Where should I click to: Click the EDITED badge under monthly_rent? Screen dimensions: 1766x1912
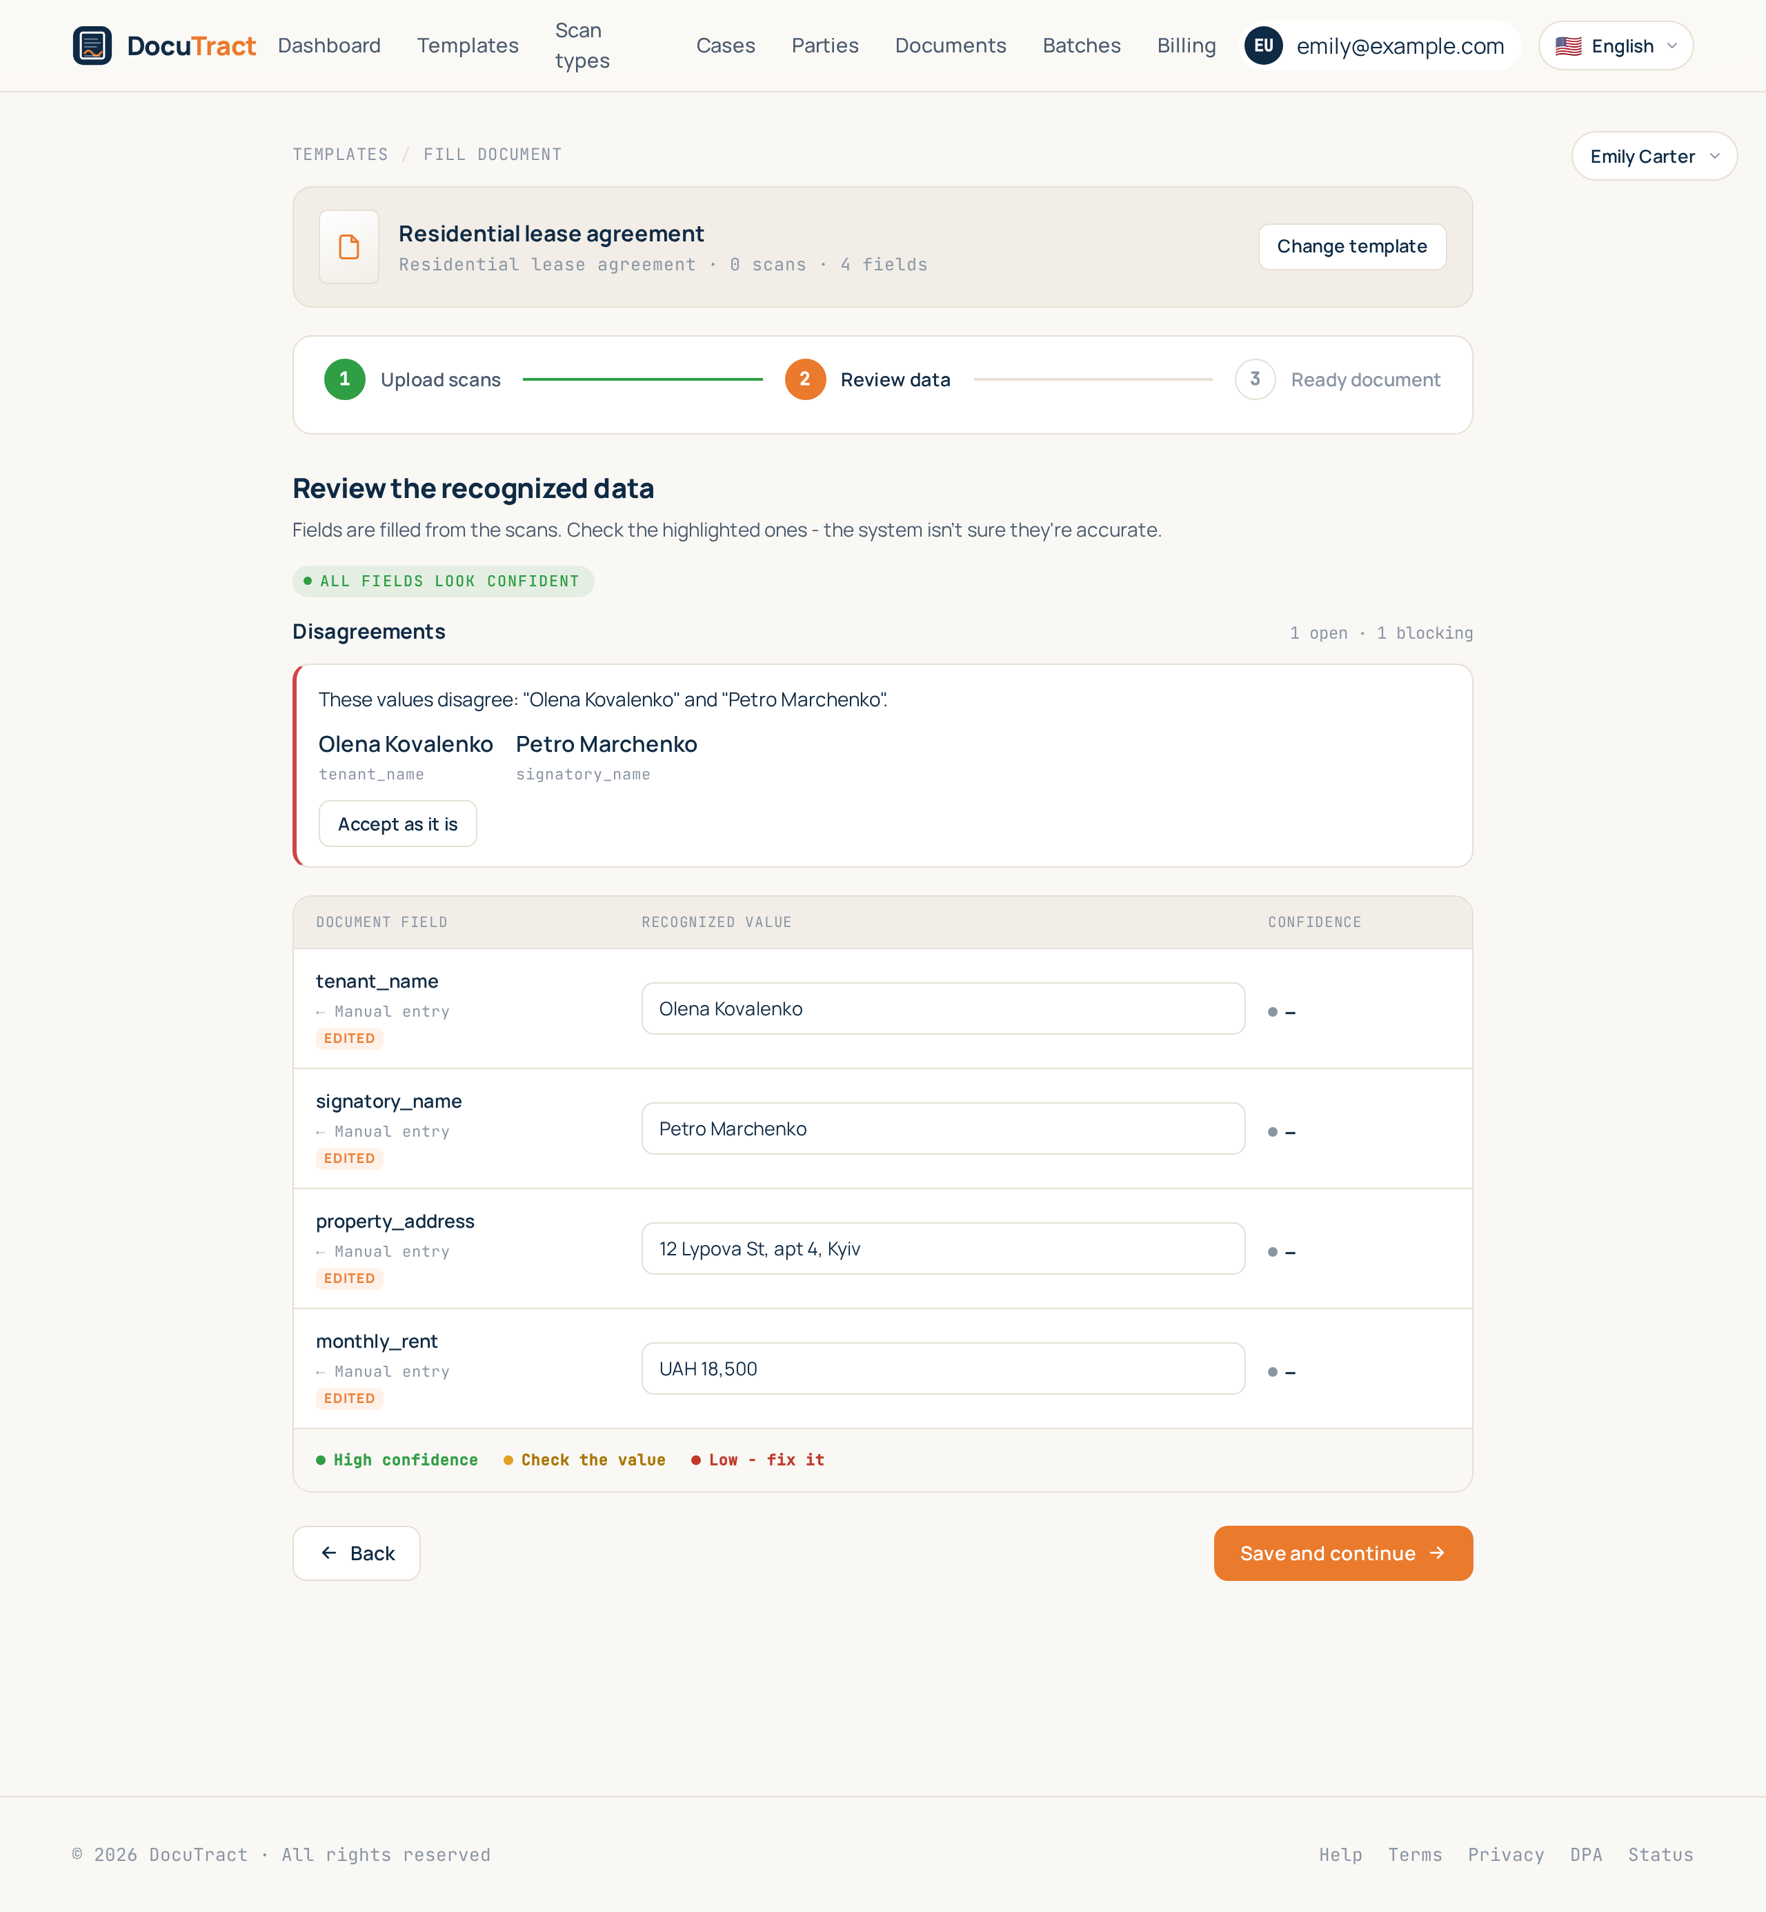click(x=350, y=1399)
